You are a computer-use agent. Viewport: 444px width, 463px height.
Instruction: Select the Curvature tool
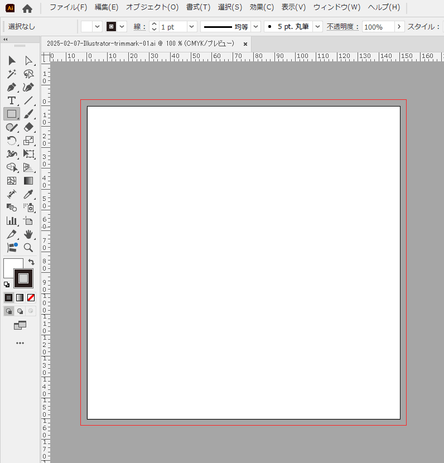28,88
